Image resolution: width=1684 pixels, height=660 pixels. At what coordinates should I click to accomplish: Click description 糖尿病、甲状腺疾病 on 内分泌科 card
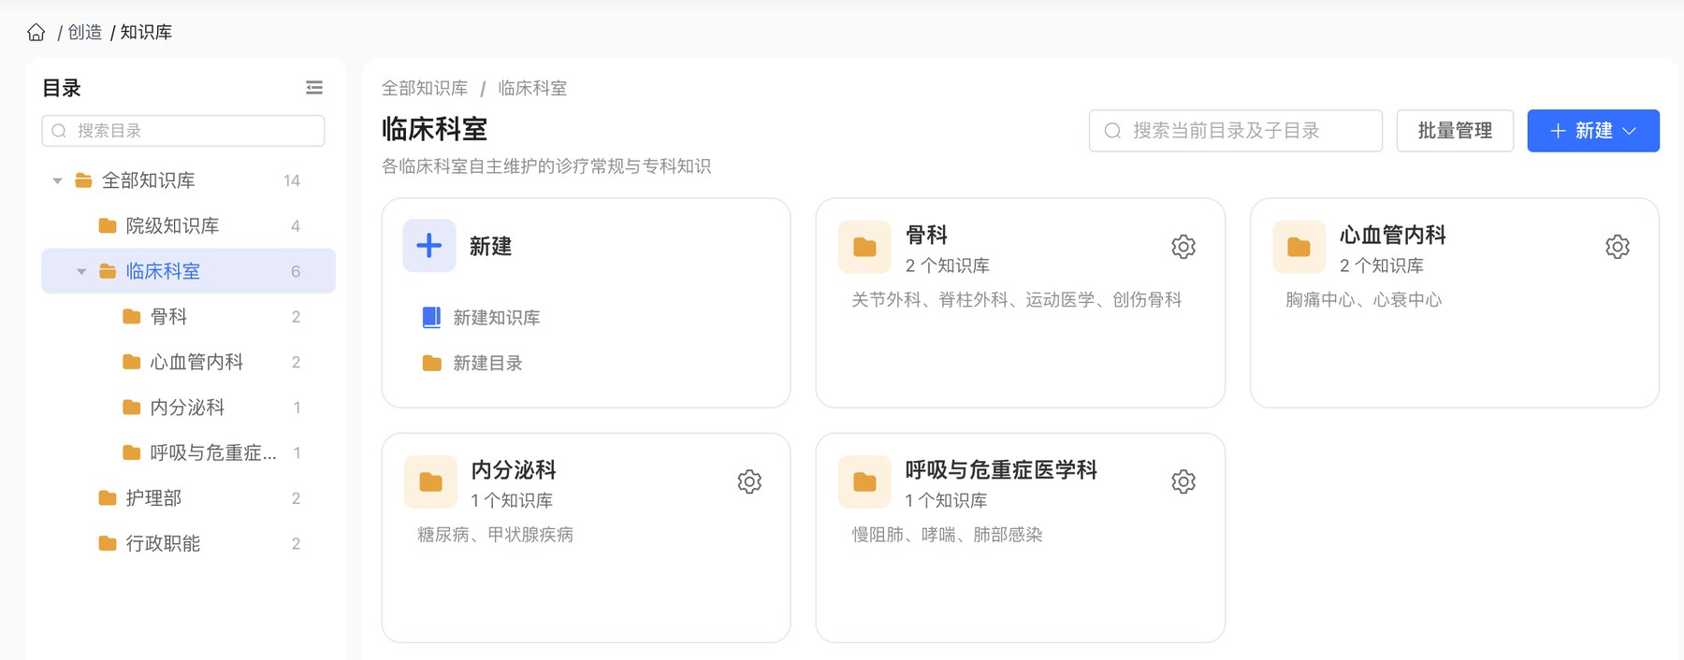click(x=495, y=535)
